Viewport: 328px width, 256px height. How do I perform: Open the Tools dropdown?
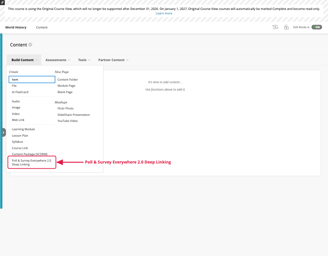[84, 60]
